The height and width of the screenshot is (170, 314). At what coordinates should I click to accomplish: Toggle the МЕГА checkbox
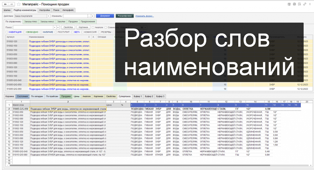[72, 32]
